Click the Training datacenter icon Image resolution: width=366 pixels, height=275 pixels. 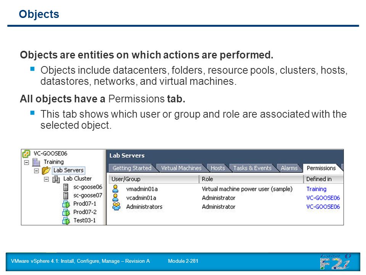point(36,162)
